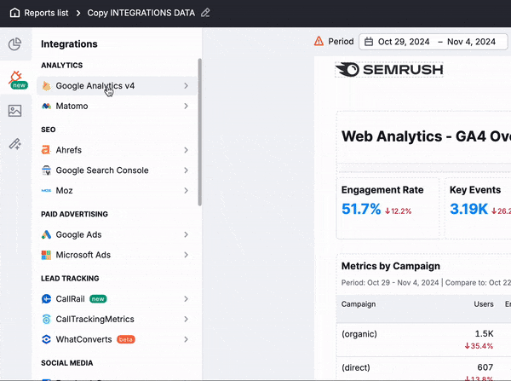511x381 pixels.
Task: Expand Google Analytics v4 chevron
Action: pyautogui.click(x=186, y=86)
